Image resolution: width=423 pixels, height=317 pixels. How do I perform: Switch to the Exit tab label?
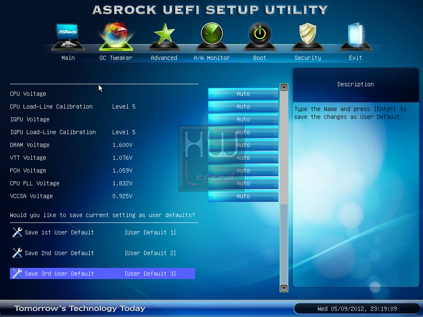[355, 58]
